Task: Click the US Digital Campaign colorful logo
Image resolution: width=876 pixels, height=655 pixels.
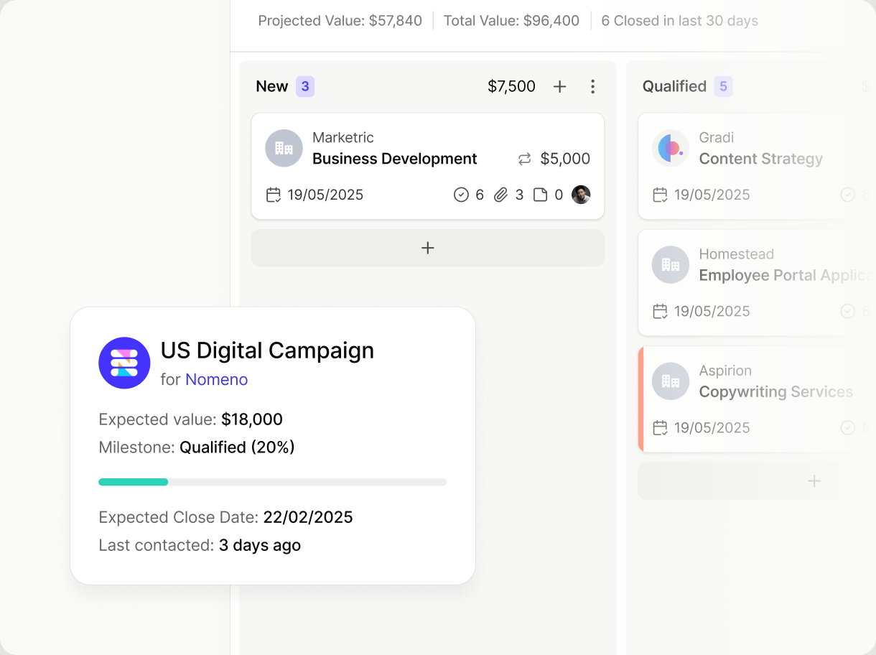Action: (x=124, y=363)
